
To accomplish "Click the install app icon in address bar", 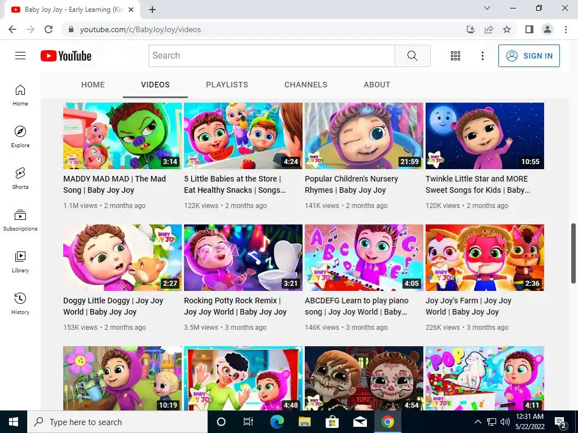I will tap(471, 29).
